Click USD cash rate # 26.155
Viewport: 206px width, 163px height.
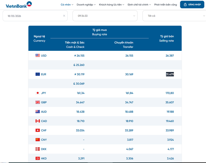tap(80, 56)
